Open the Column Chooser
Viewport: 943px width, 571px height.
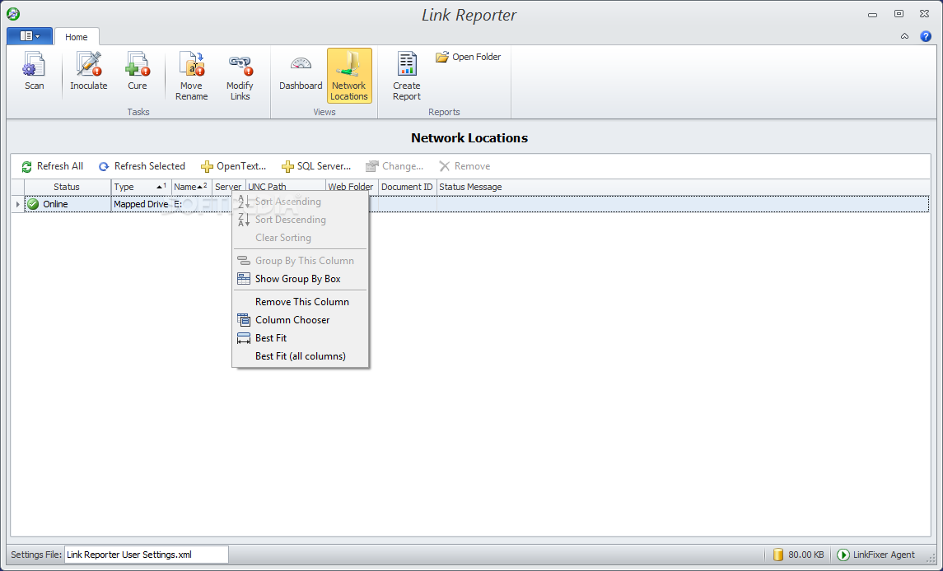(x=300, y=319)
